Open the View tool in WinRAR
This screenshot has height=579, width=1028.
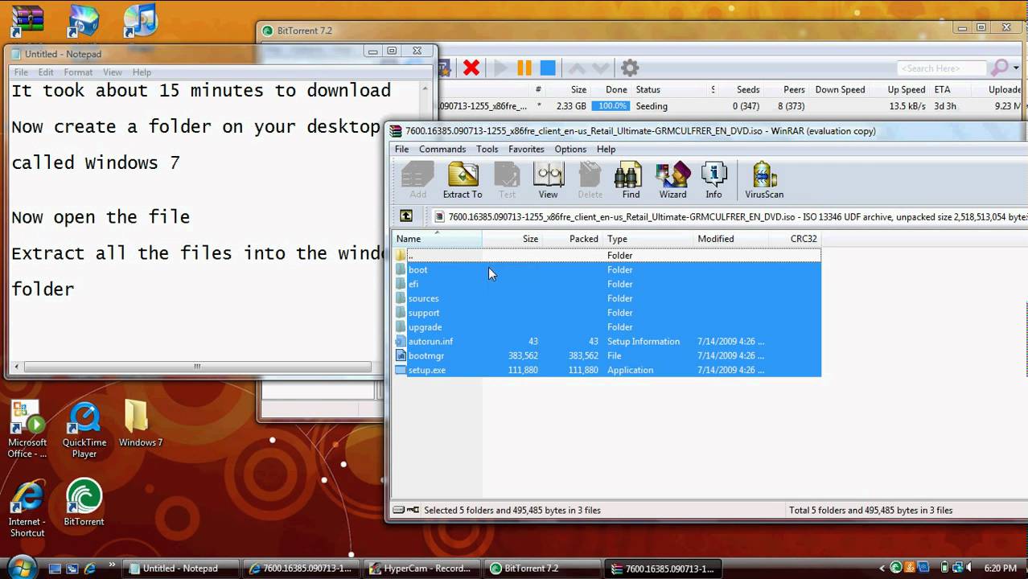548,180
